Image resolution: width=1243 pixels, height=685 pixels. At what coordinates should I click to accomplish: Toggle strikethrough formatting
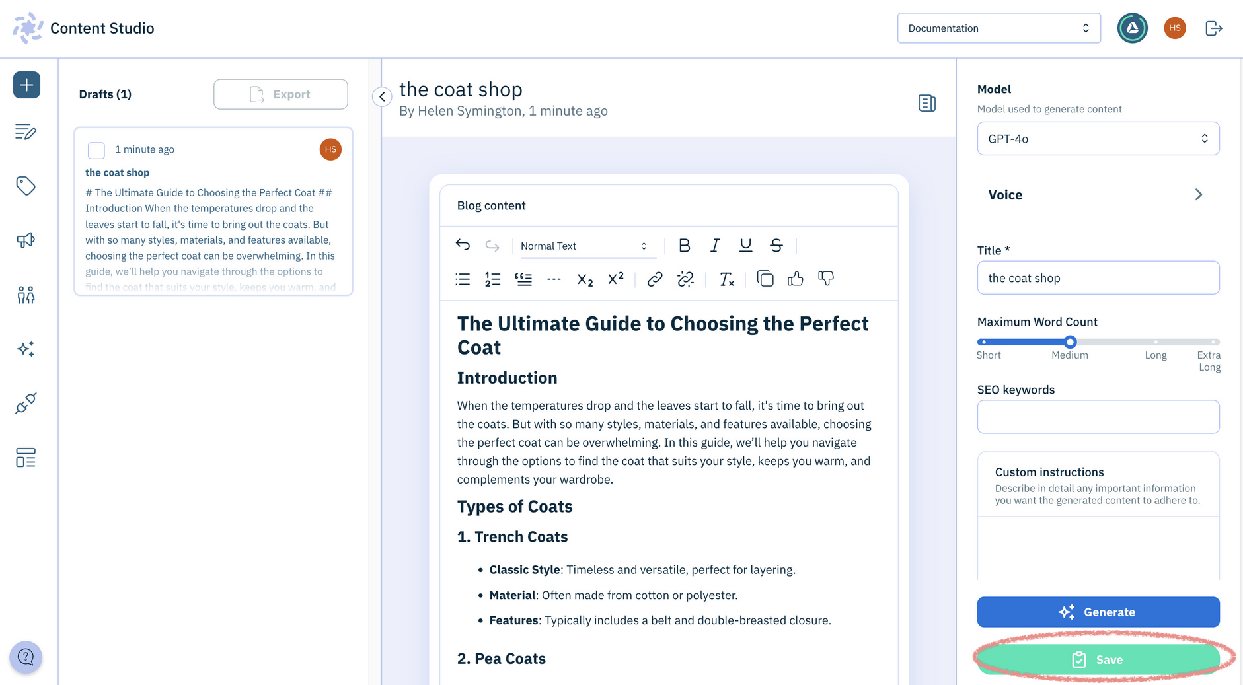[776, 246]
